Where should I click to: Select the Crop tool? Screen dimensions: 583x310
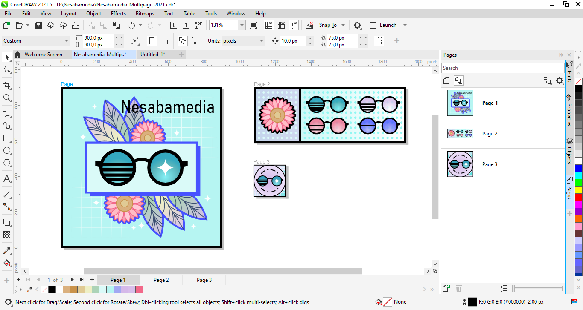(7, 85)
